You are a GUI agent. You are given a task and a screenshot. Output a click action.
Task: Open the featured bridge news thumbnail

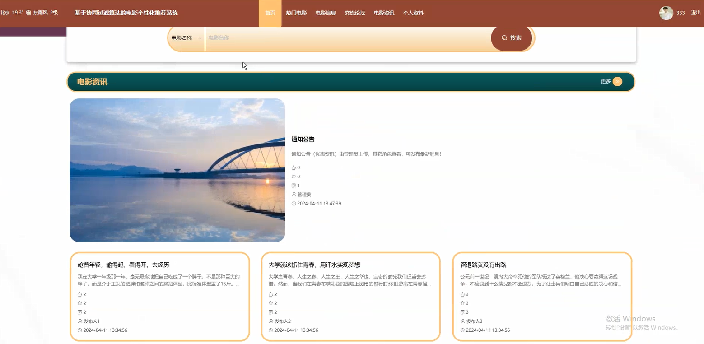pos(177,170)
